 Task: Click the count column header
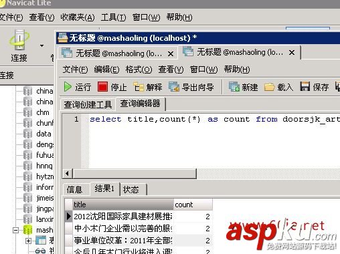point(193,205)
